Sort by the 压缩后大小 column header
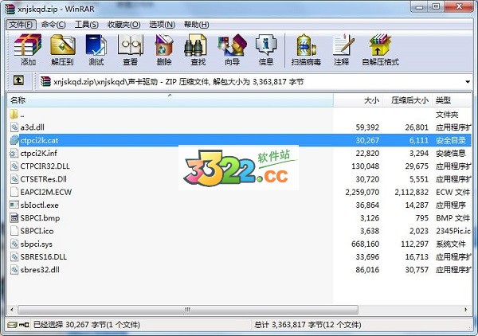The width and height of the screenshot is (478, 336). pyautogui.click(x=408, y=100)
